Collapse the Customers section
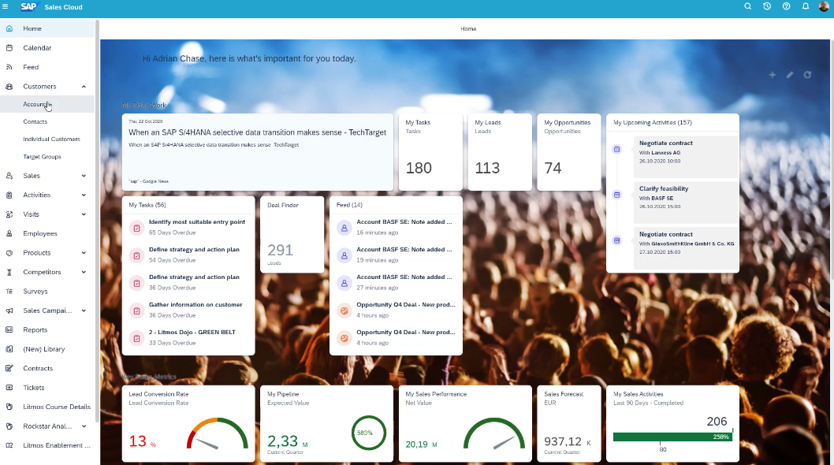Screen dimensions: 834x465 [84, 86]
